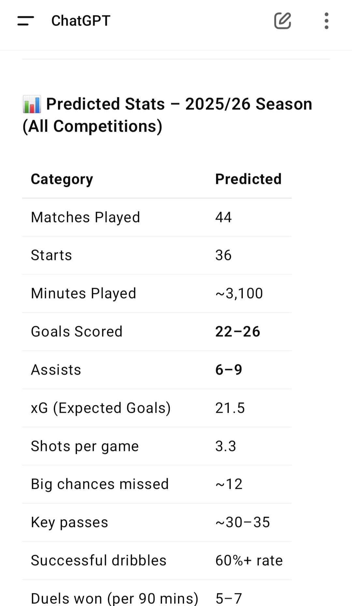Tap the Predicted column header
The height and width of the screenshot is (606, 352).
click(248, 179)
